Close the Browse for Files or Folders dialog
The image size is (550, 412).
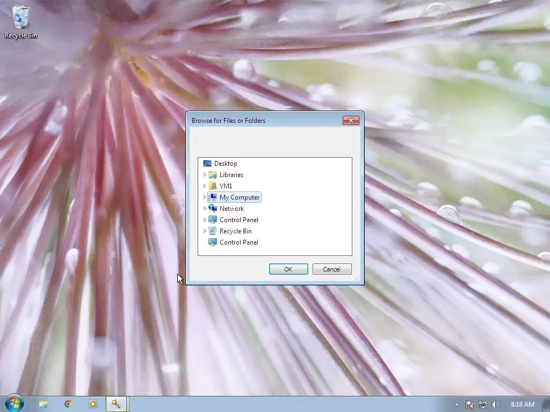click(x=351, y=121)
